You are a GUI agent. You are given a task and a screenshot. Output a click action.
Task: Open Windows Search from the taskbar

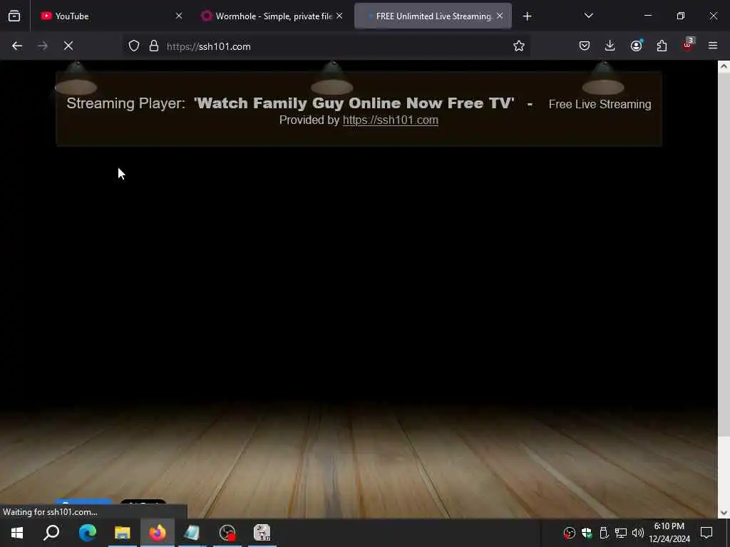point(51,533)
